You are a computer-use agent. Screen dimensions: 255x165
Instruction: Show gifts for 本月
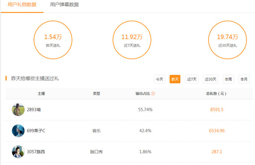point(244,79)
